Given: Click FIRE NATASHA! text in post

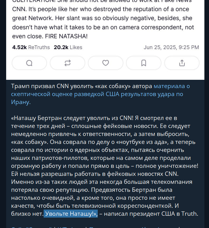Looking at the screenshot, I should coord(66,36).
